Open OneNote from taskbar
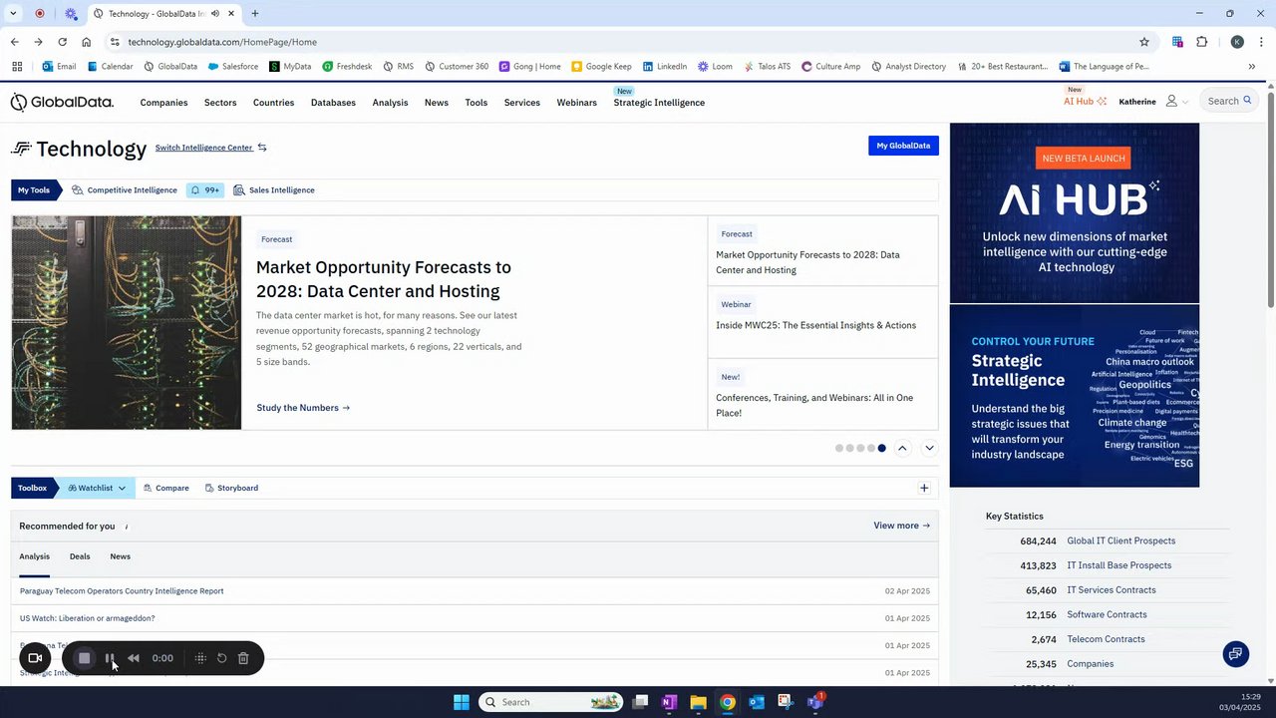The height and width of the screenshot is (718, 1276). pos(668,702)
